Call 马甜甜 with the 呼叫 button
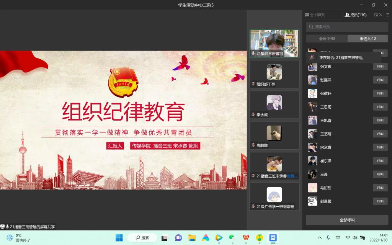Viewport: 392px width, 245px height. [x=380, y=188]
